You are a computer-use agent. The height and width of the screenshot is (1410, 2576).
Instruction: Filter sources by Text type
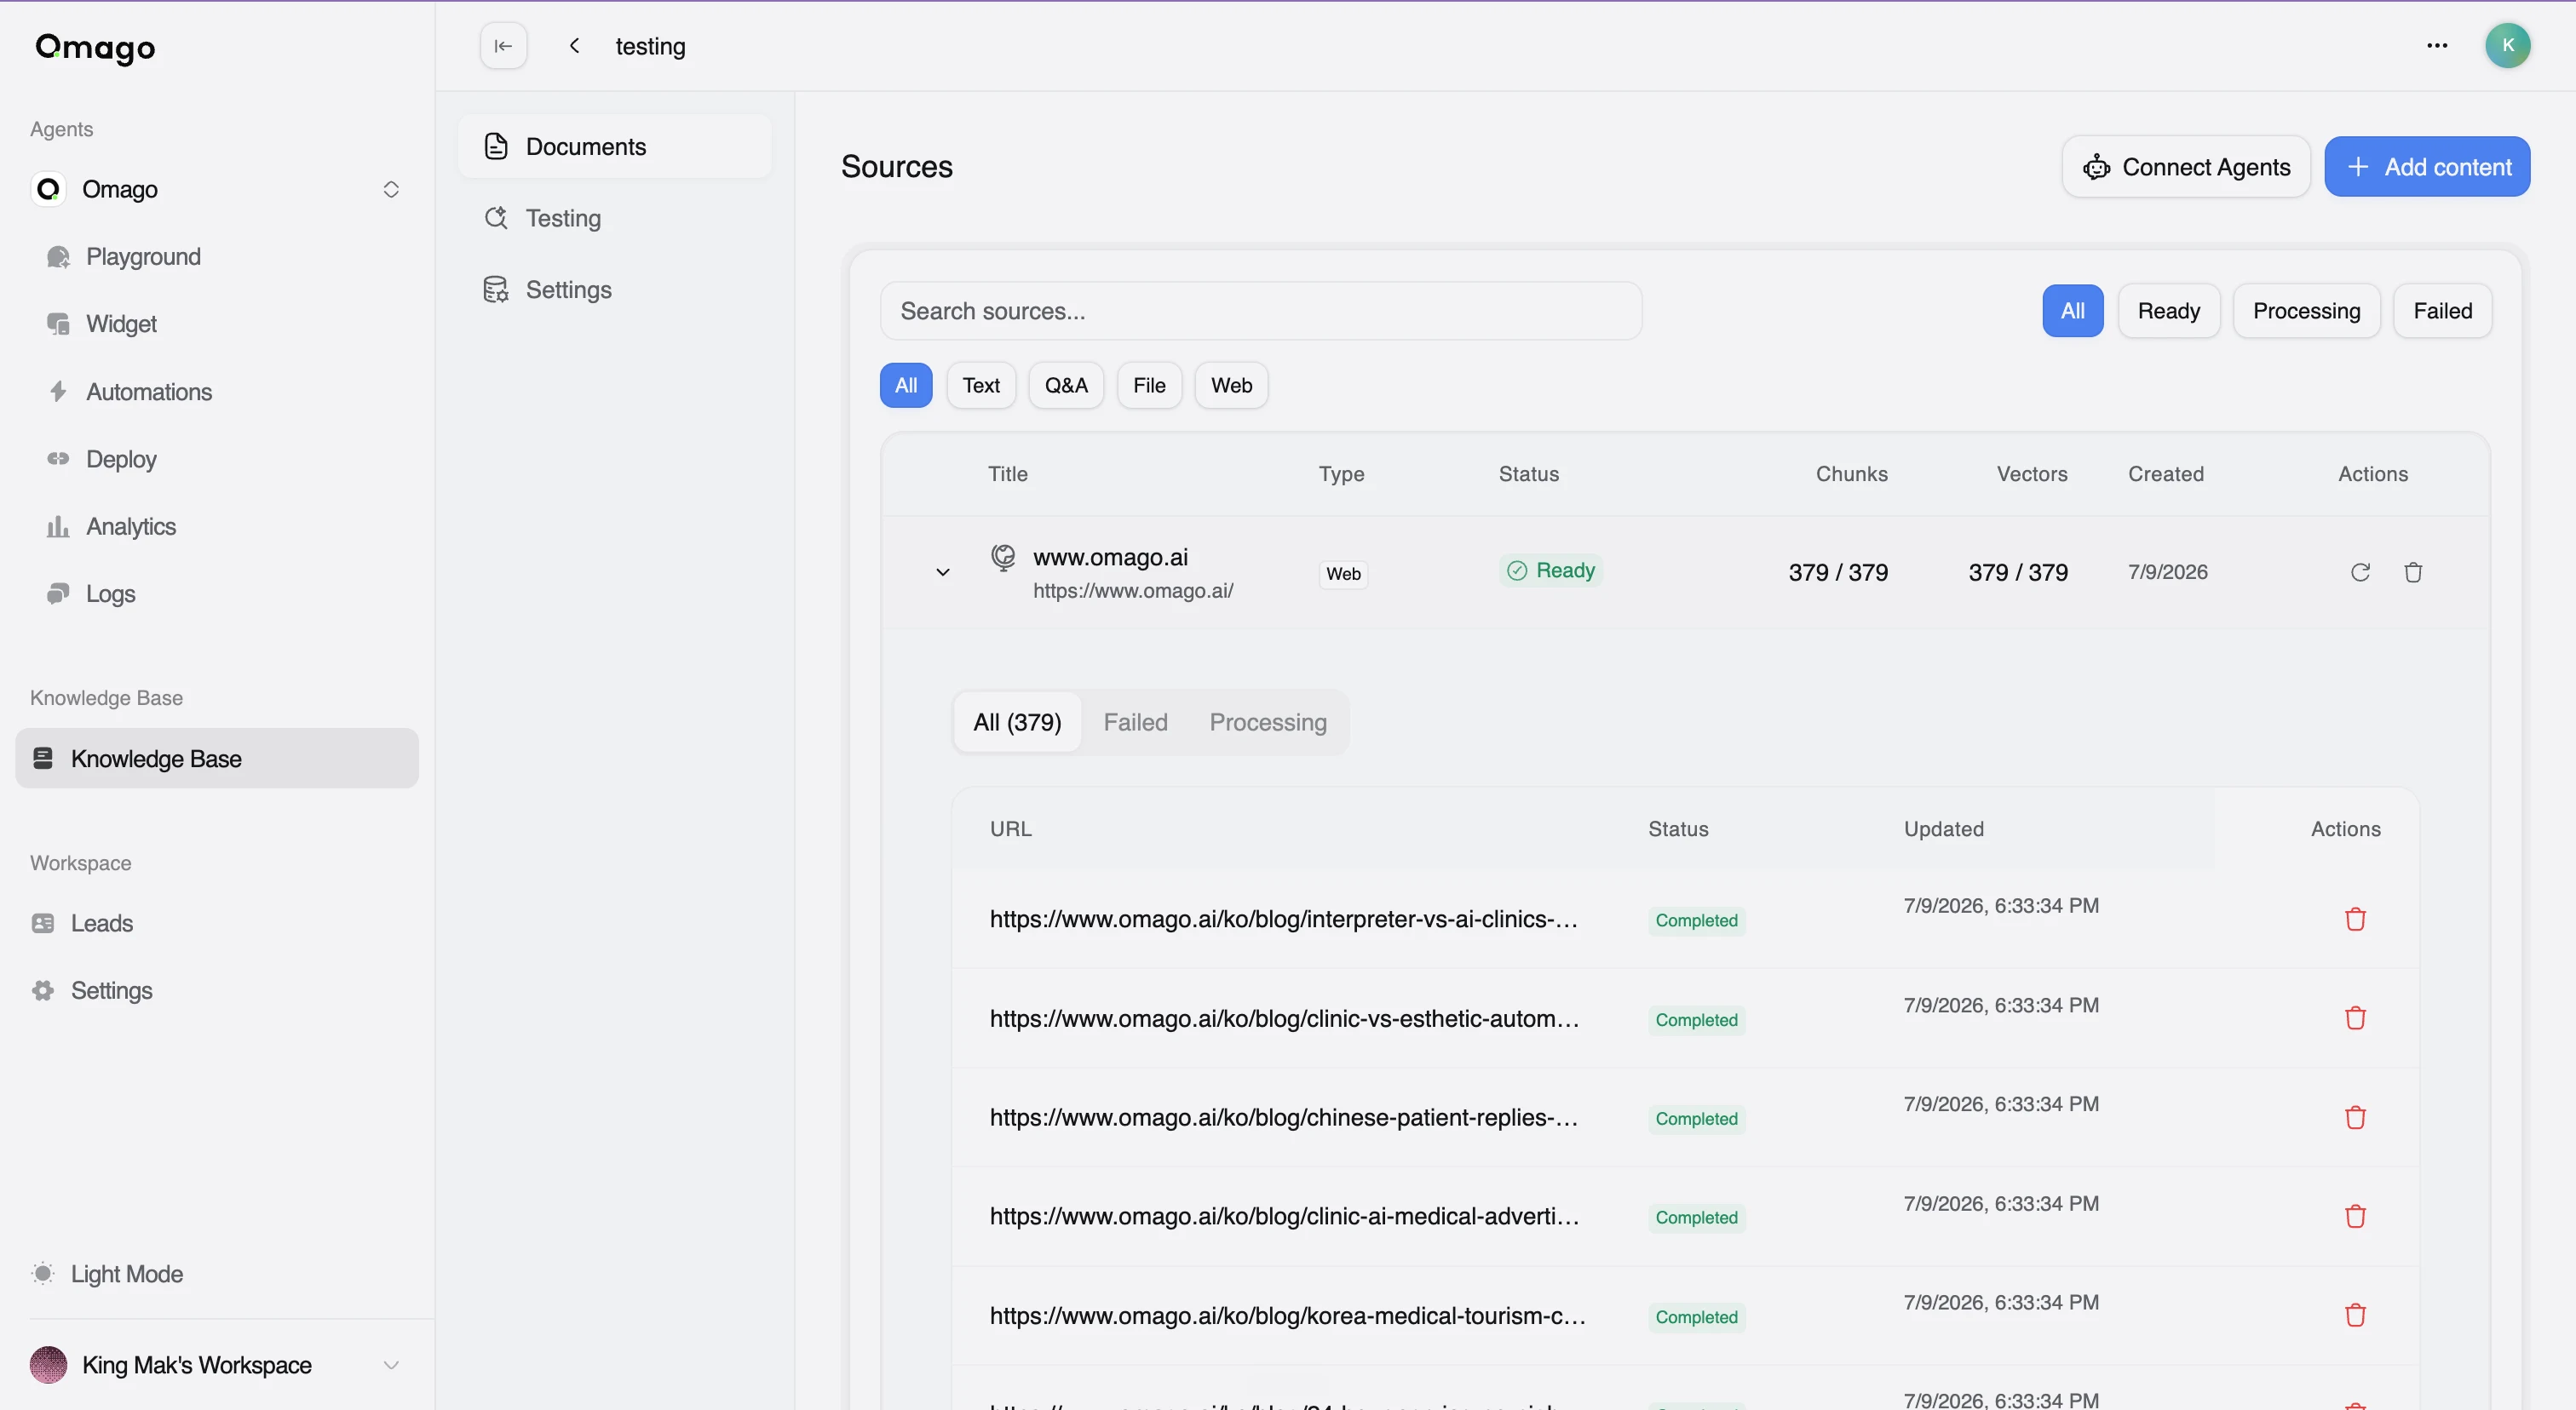pos(981,386)
